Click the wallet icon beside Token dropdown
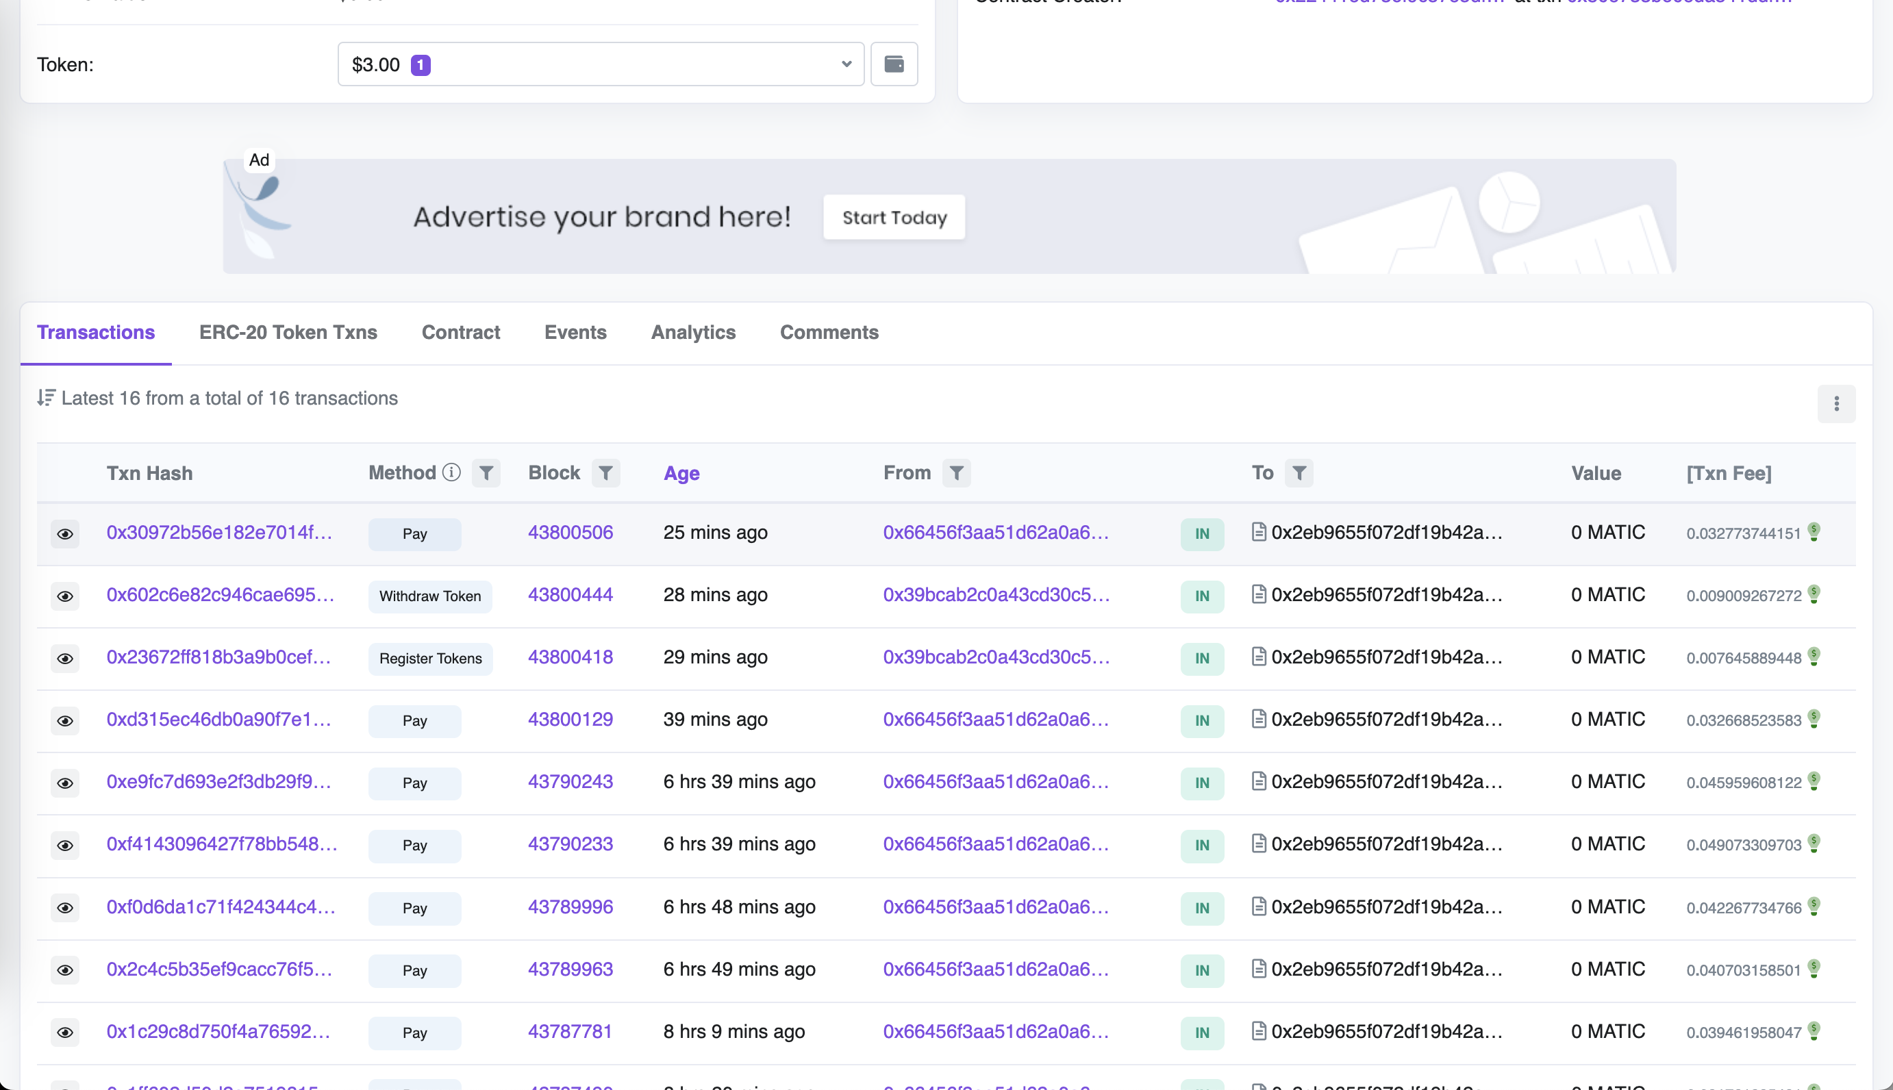1893x1090 pixels. tap(894, 64)
